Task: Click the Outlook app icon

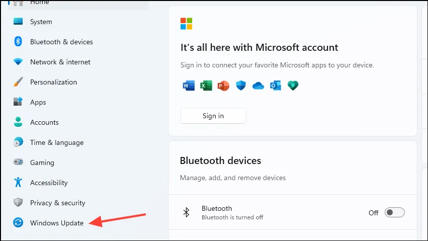Action: pyautogui.click(x=276, y=86)
